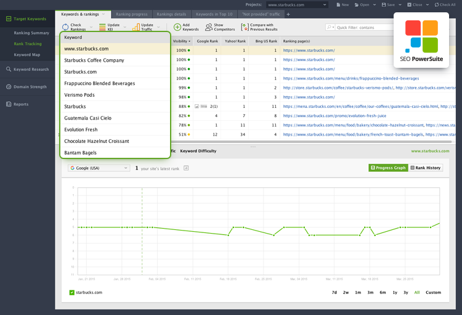Click the Compare with Previous Results icon

[245, 27]
